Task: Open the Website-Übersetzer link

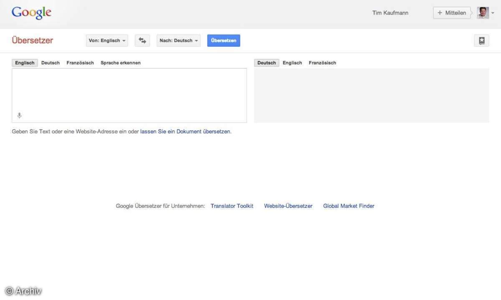Action: click(x=288, y=206)
